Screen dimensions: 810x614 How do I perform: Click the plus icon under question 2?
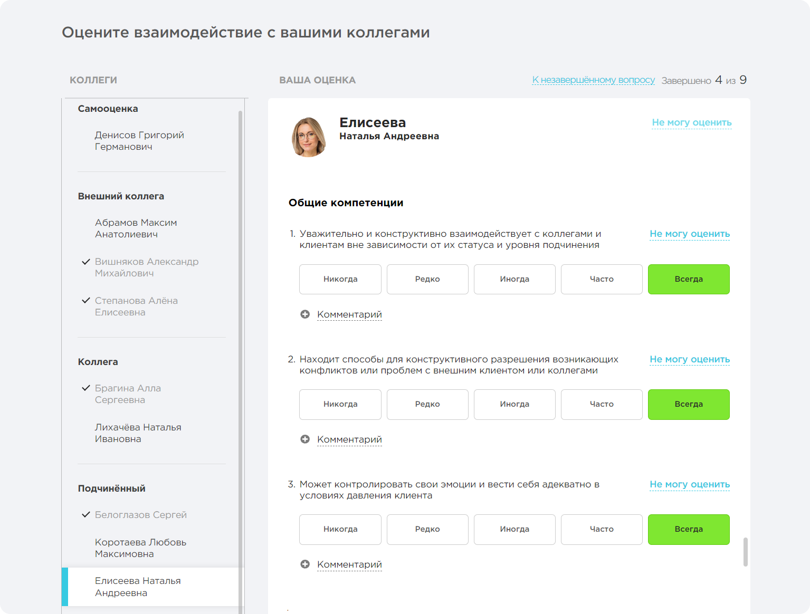[305, 439]
